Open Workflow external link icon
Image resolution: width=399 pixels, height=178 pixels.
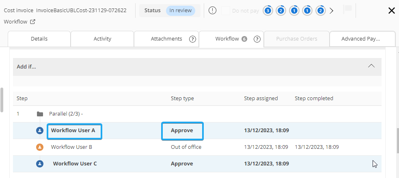pos(32,22)
